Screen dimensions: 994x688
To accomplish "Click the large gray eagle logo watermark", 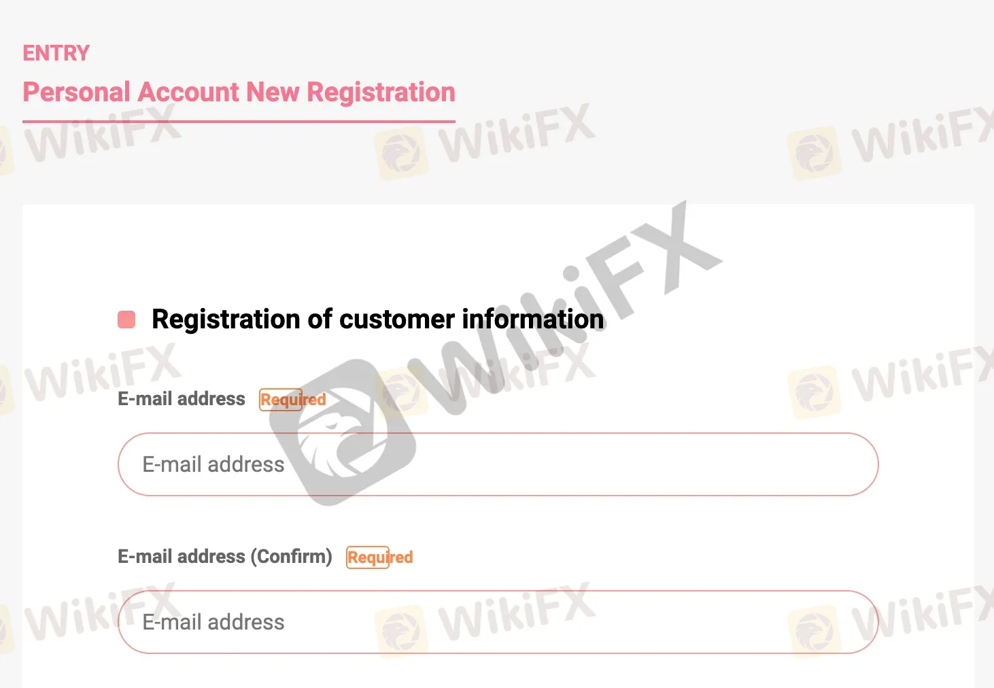I will click(342, 433).
